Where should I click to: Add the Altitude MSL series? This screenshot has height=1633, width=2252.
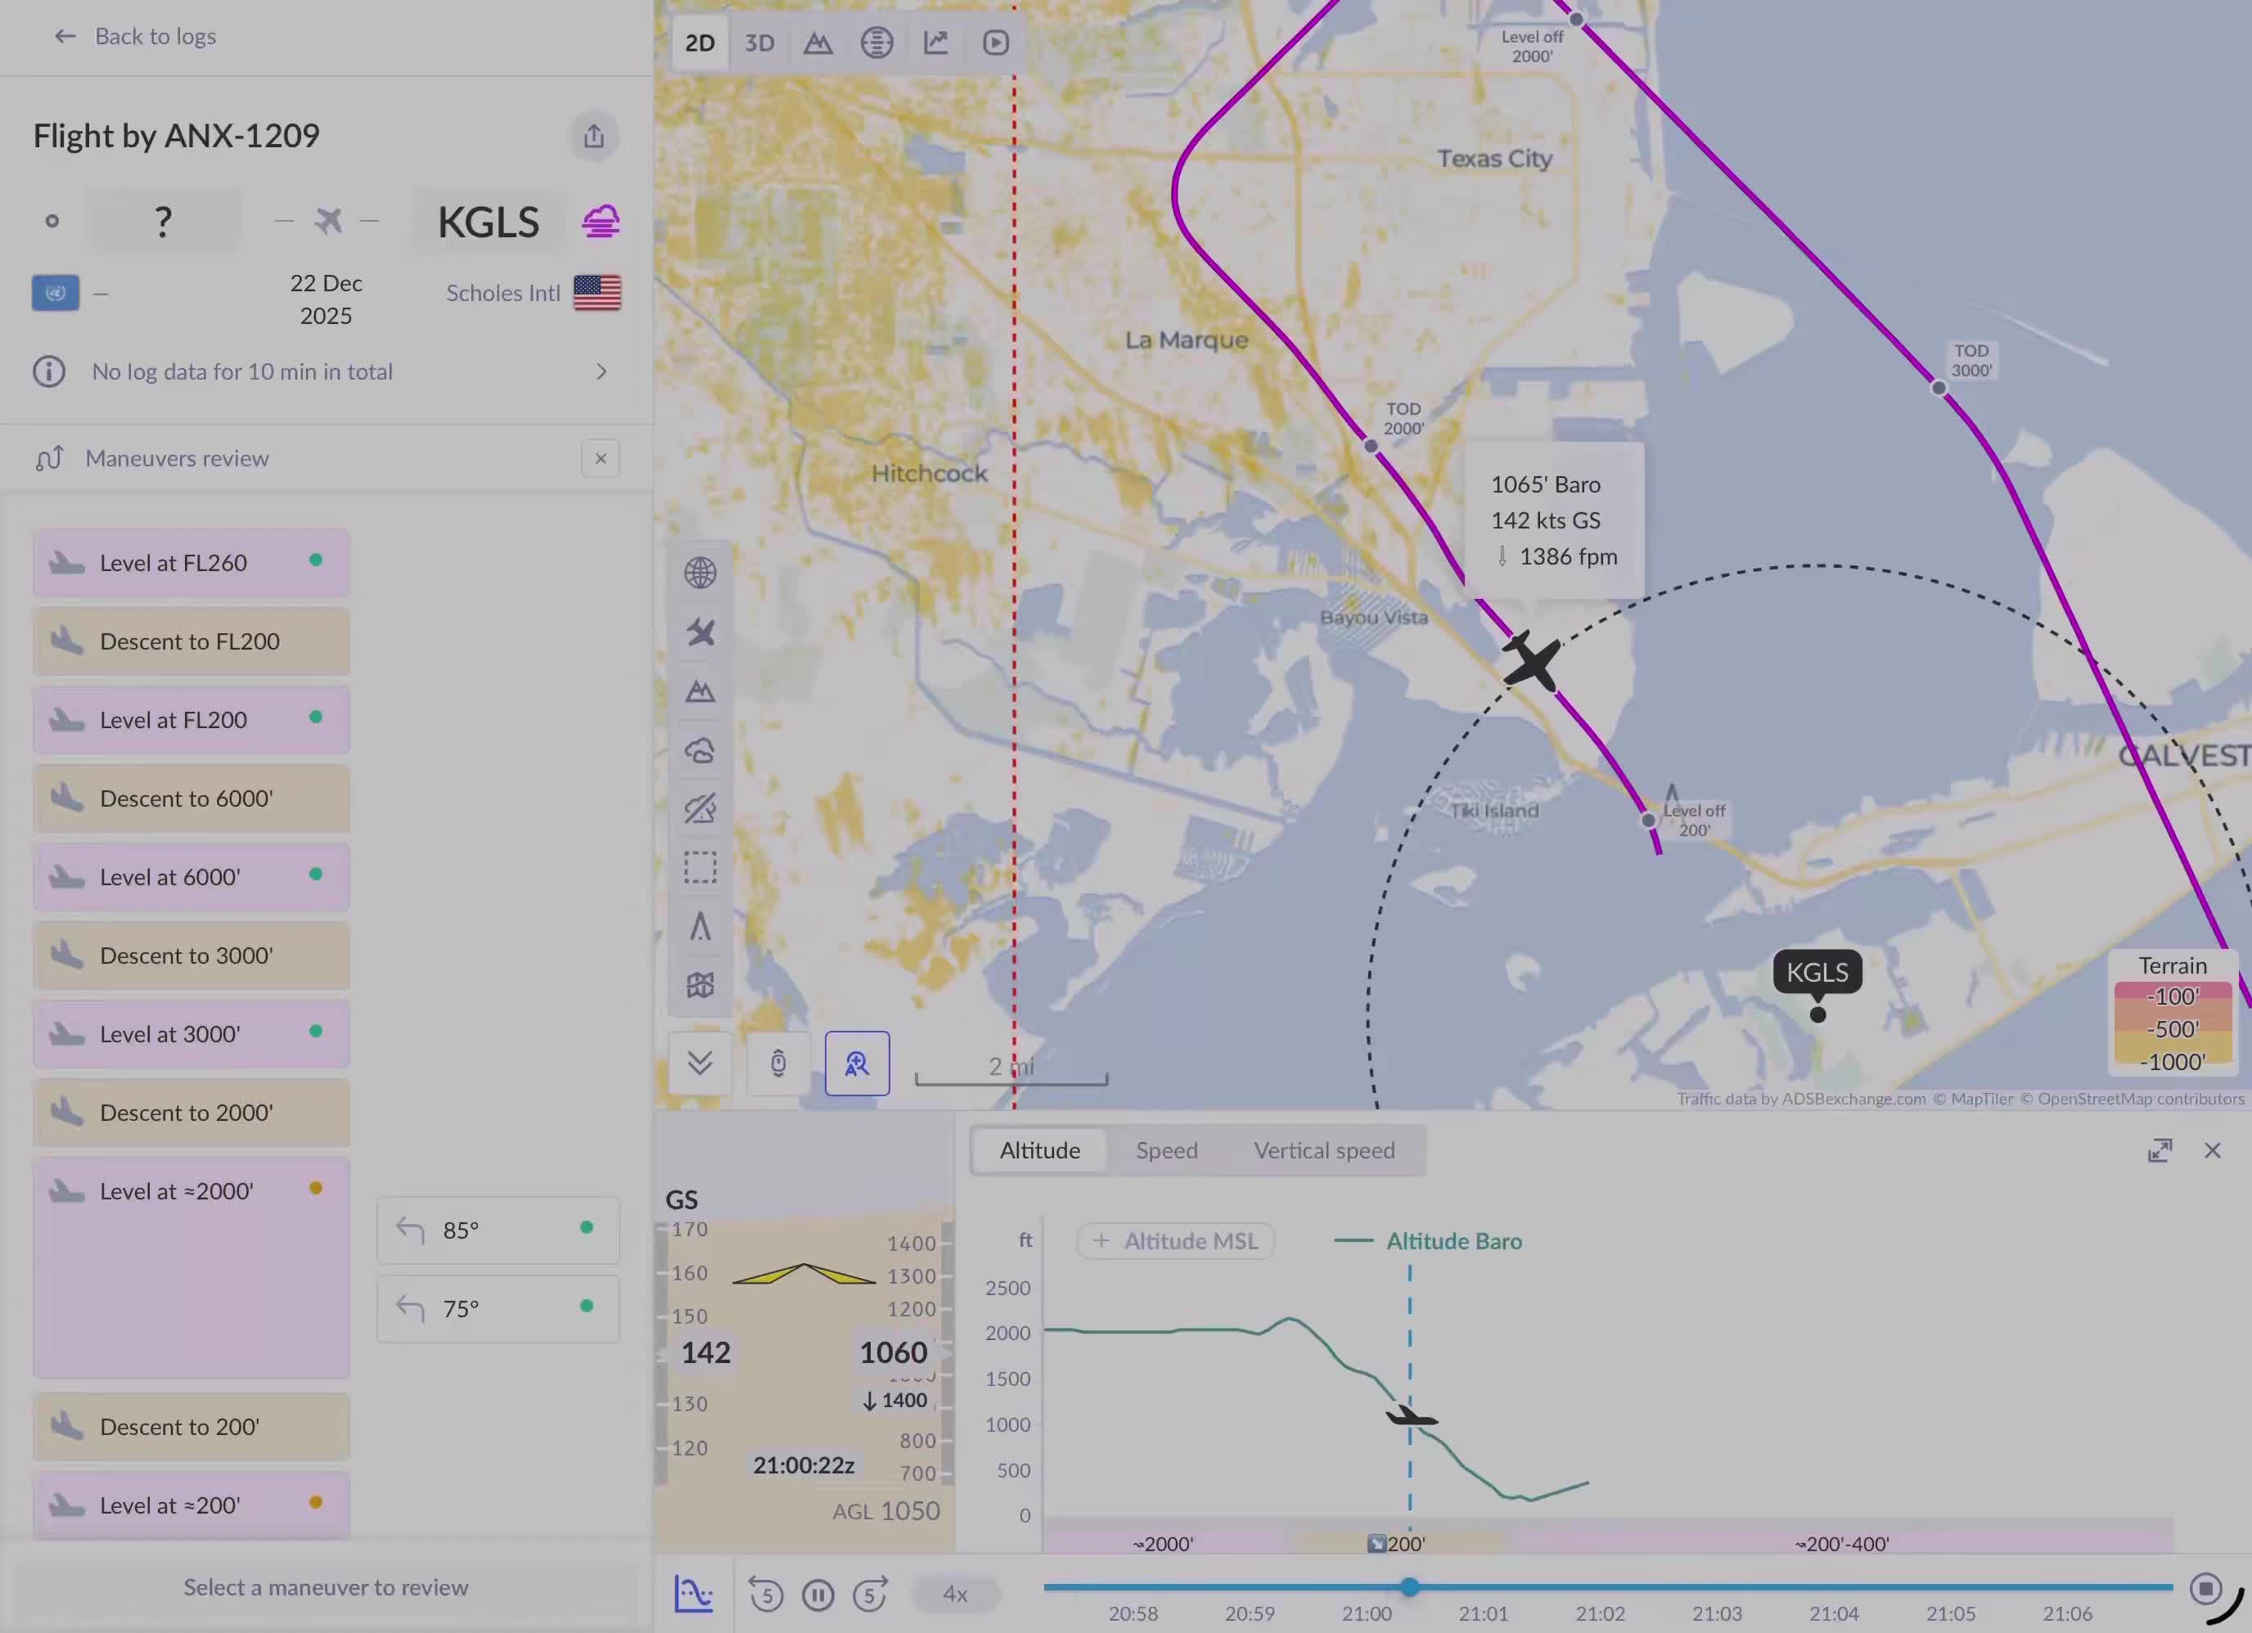tap(1176, 1241)
